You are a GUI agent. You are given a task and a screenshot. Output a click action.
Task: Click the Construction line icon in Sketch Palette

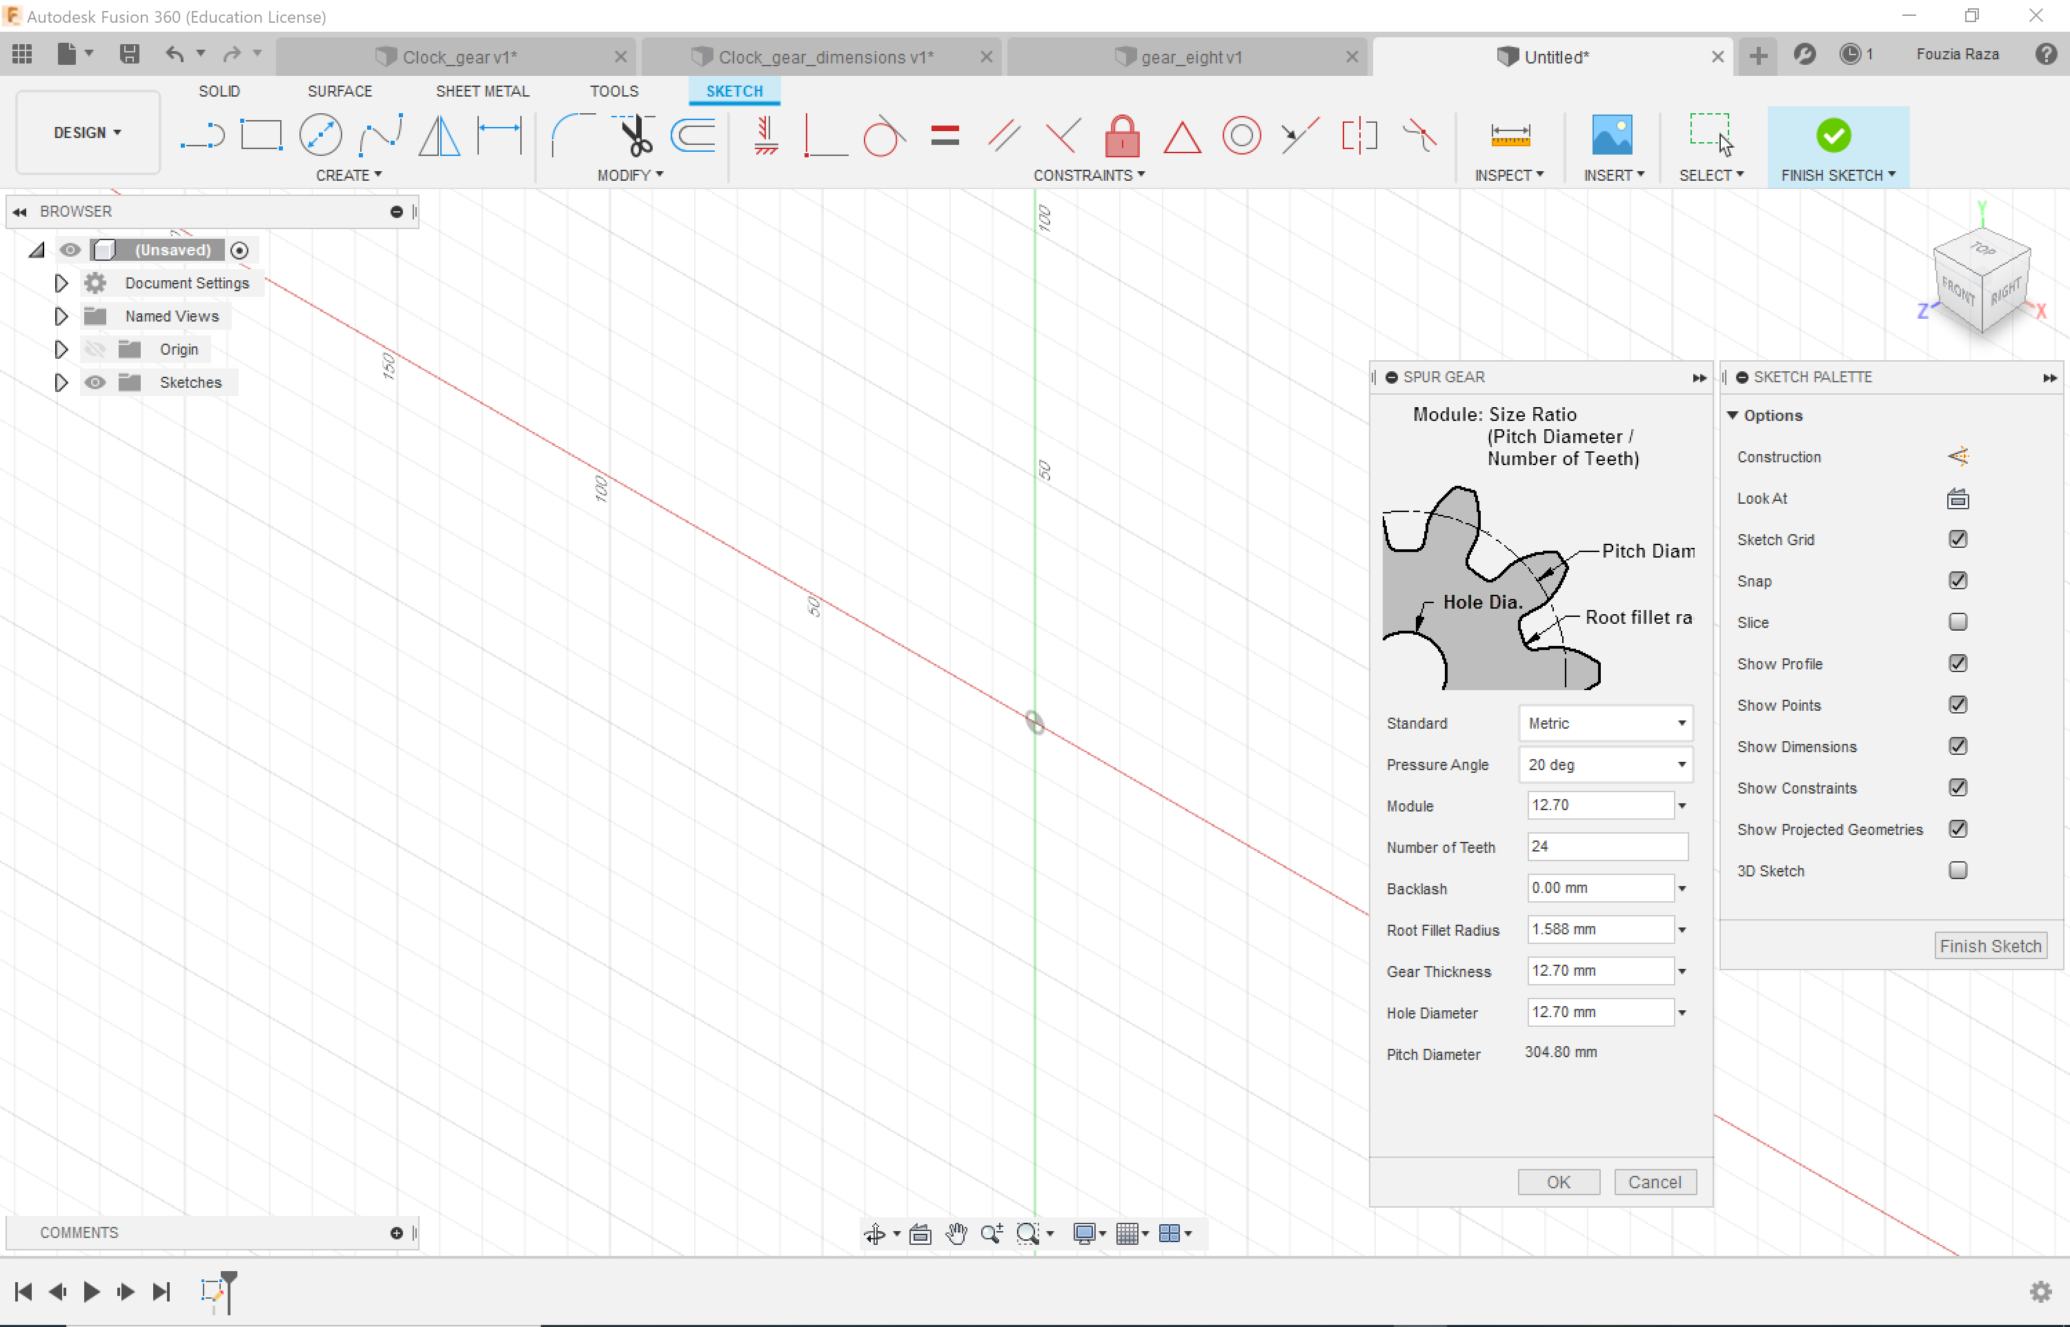(1958, 457)
